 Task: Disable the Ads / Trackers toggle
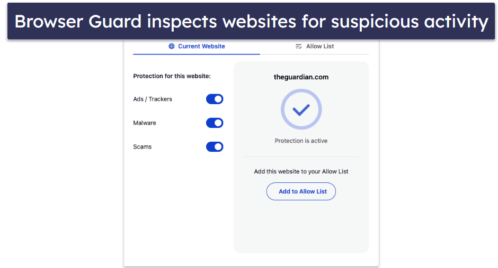[x=215, y=99]
